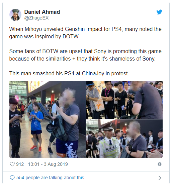Open Daniel Ahmad display name link

[x=42, y=12]
